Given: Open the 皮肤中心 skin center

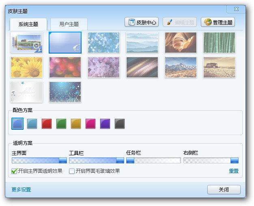Looking at the screenshot, I should point(142,22).
